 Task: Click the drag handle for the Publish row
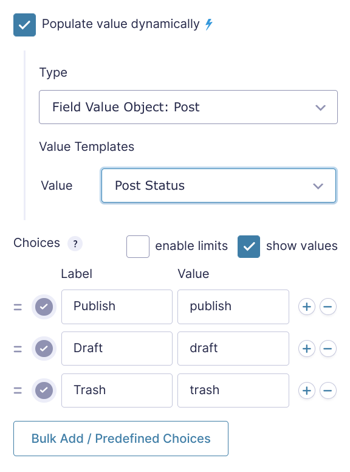tap(18, 307)
